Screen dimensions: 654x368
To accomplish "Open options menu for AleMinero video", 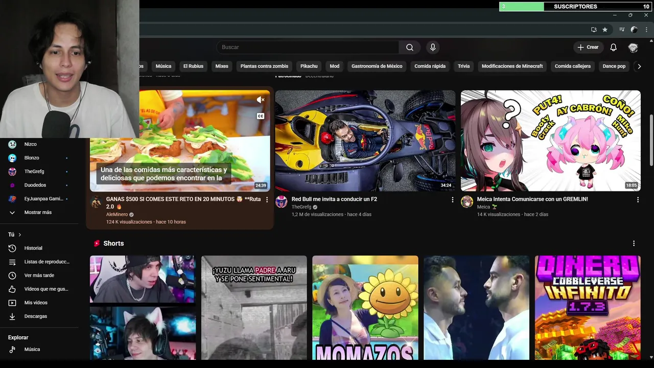I will 267,199.
